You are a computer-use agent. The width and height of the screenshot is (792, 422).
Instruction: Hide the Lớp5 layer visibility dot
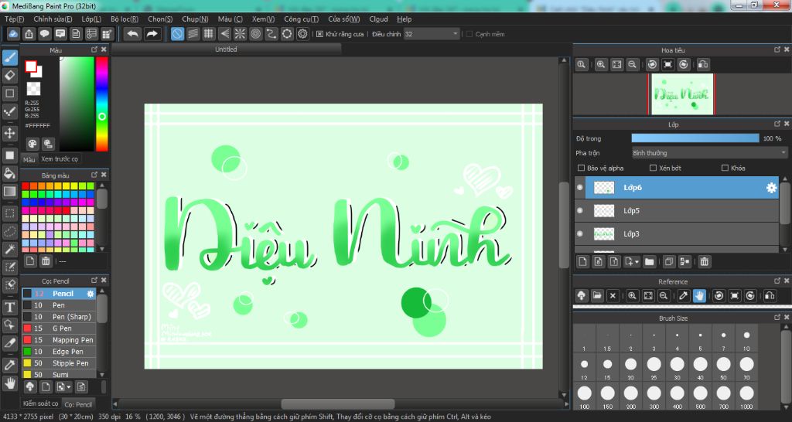580,210
